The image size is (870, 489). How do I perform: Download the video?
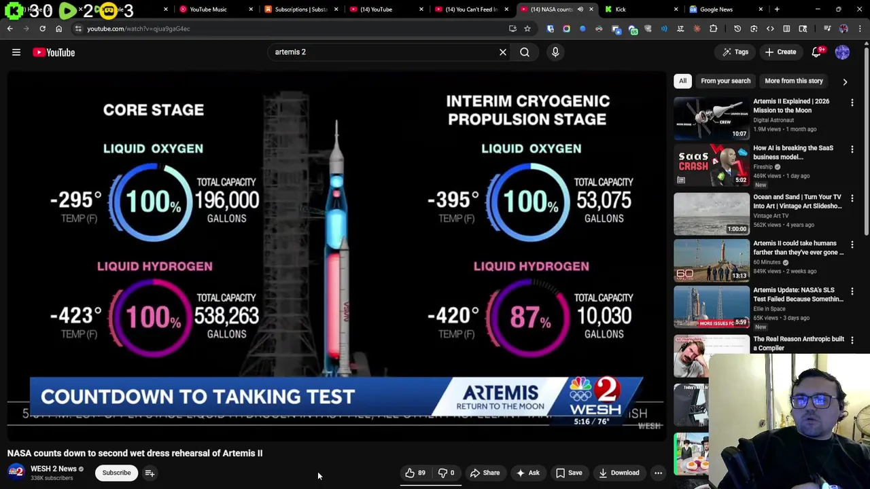pos(619,473)
